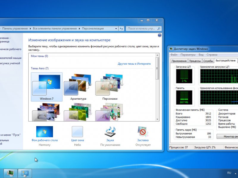Click the Выгружаемая 186 row
Viewport: 238px width, 178px height.
pyautogui.click(x=193, y=133)
